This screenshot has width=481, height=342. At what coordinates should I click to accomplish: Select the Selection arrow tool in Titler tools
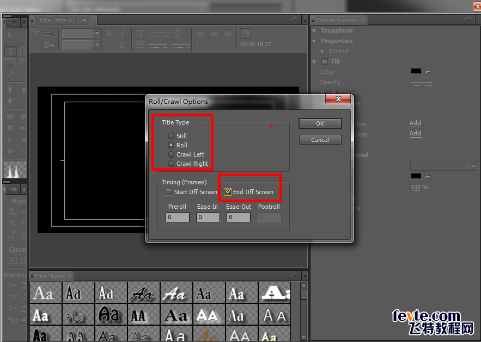click(10, 35)
